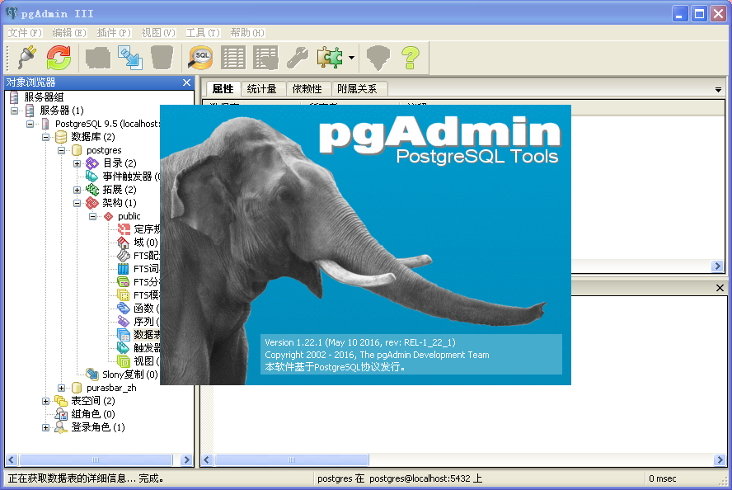732x490 pixels.
Task: Click the '0 msec' status bar entry
Action: click(x=663, y=478)
